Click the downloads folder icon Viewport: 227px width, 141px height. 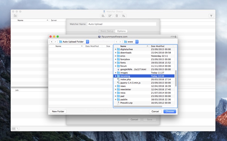pos(118,53)
